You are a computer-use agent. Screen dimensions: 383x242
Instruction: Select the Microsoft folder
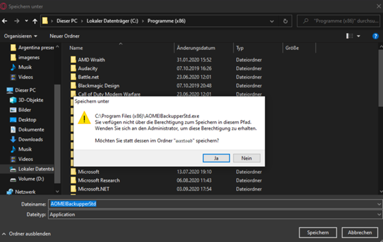(x=88, y=172)
